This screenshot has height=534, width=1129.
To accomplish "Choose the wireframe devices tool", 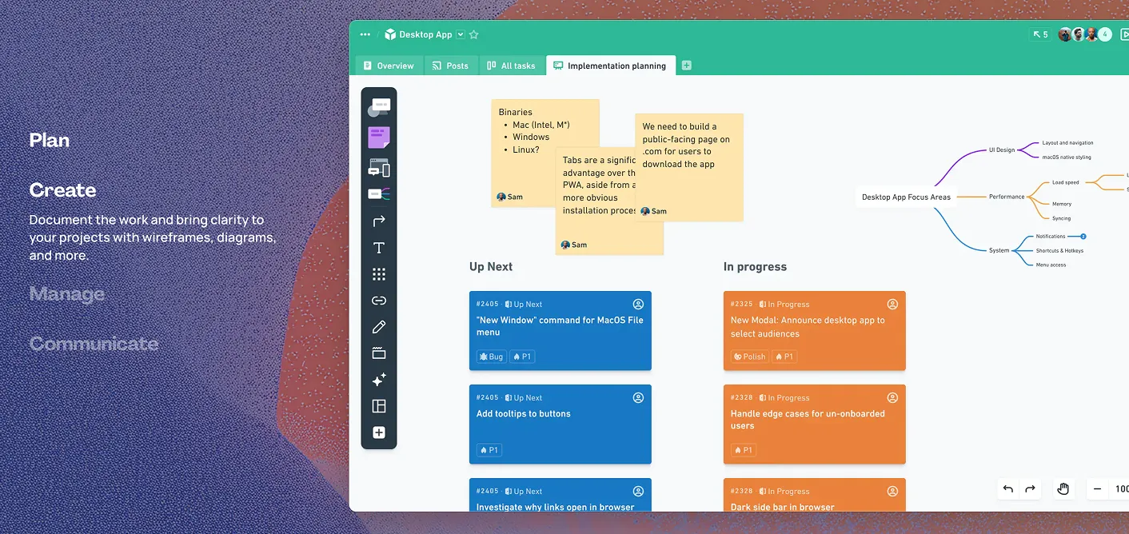I will pos(379,168).
